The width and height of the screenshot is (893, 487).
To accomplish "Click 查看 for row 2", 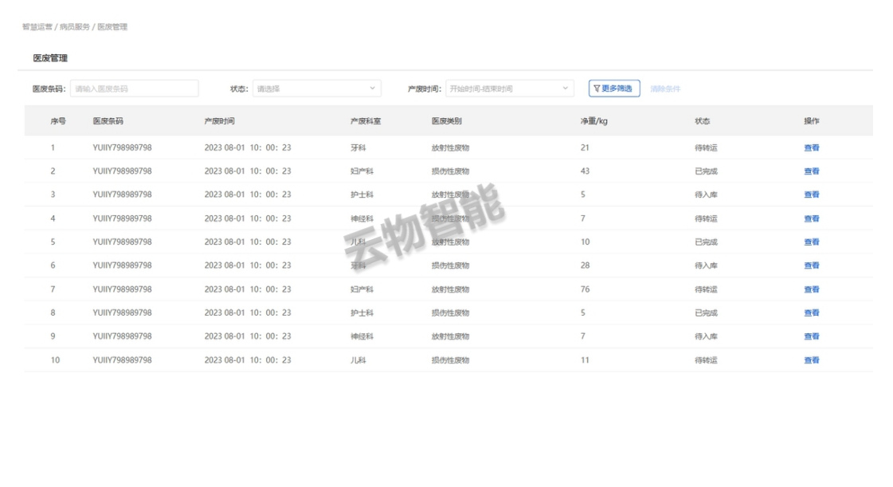I will coord(812,171).
